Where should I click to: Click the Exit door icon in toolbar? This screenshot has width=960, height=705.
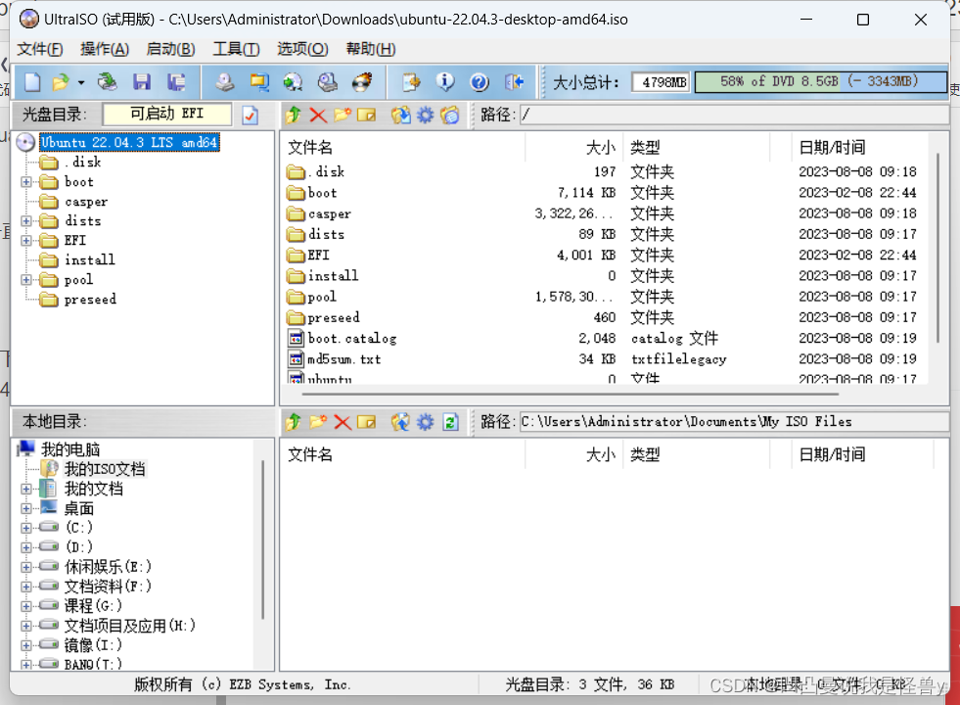(514, 82)
